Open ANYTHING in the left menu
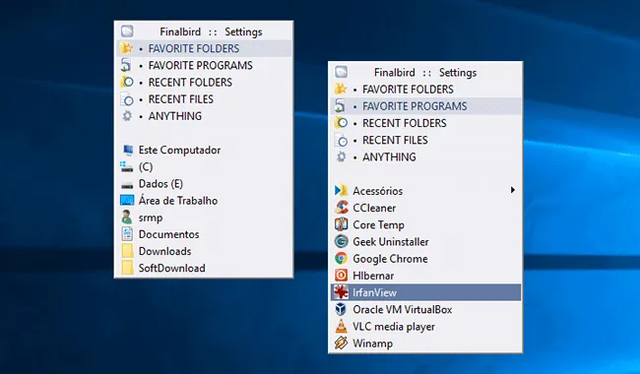The image size is (640, 374). (204, 116)
